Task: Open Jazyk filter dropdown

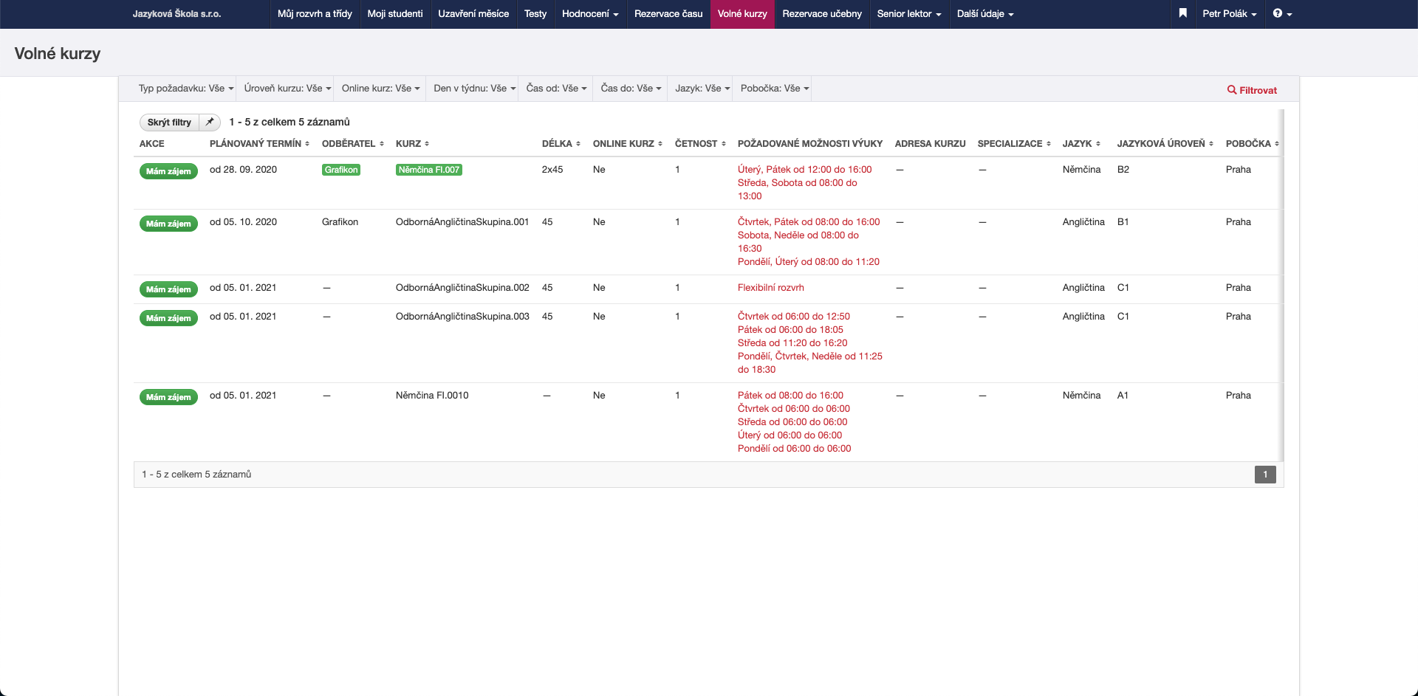Action: (702, 88)
